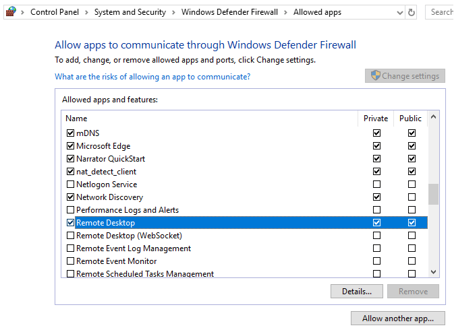Uncheck Remote Desktop Public checkbox
The width and height of the screenshot is (454, 336).
(412, 222)
